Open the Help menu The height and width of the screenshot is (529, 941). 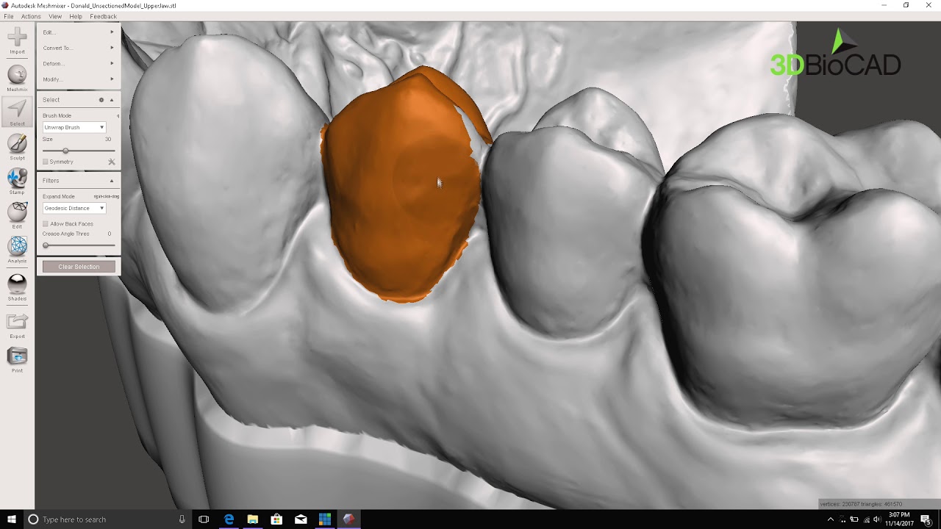pyautogui.click(x=76, y=16)
